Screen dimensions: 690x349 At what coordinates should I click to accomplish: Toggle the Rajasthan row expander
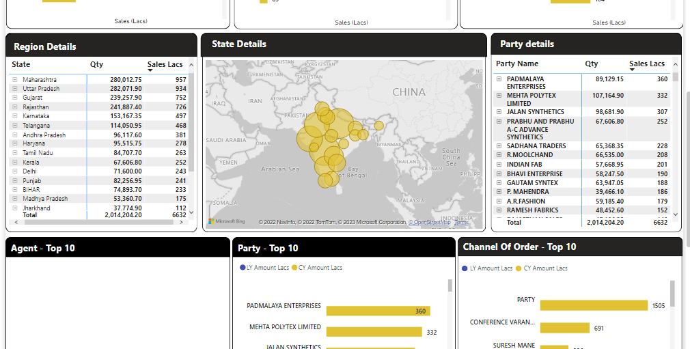coord(15,107)
